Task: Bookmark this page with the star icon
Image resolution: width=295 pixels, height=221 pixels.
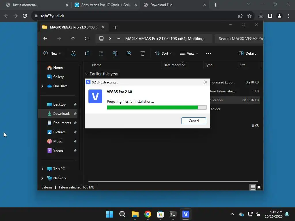Action: (x=249, y=16)
